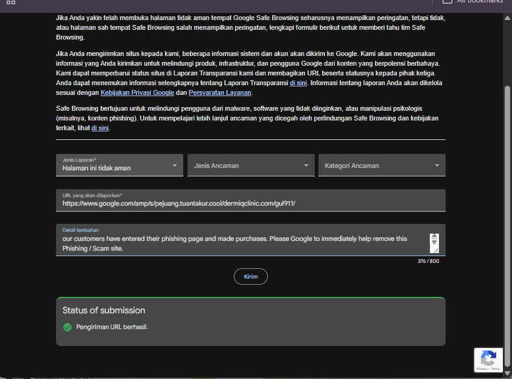Open the Kebijakan Privasi Google link

(137, 92)
